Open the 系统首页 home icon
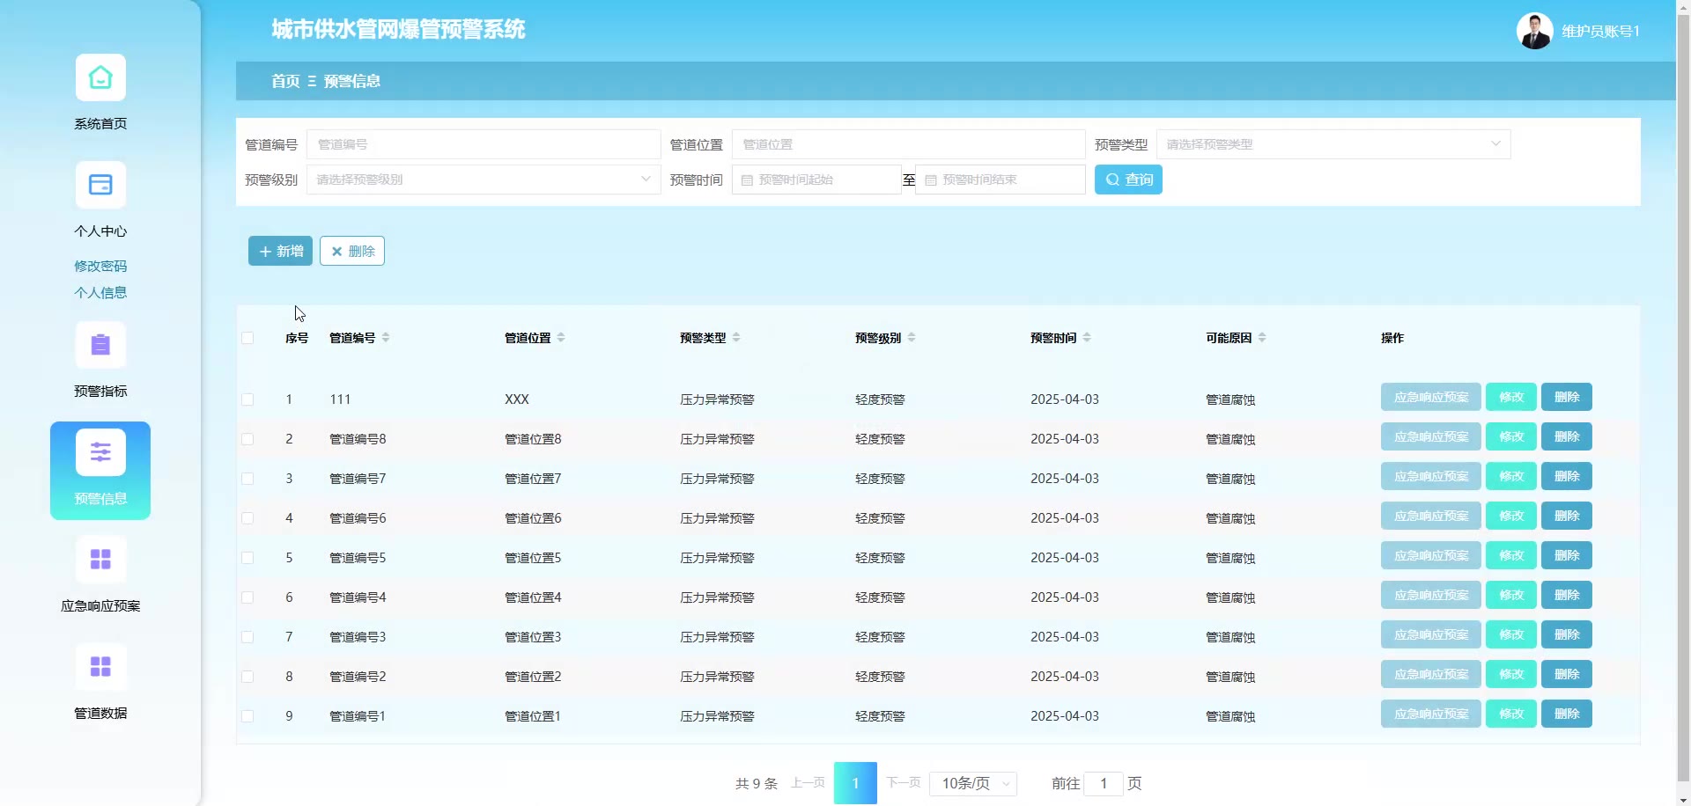This screenshot has height=806, width=1691. [x=100, y=78]
